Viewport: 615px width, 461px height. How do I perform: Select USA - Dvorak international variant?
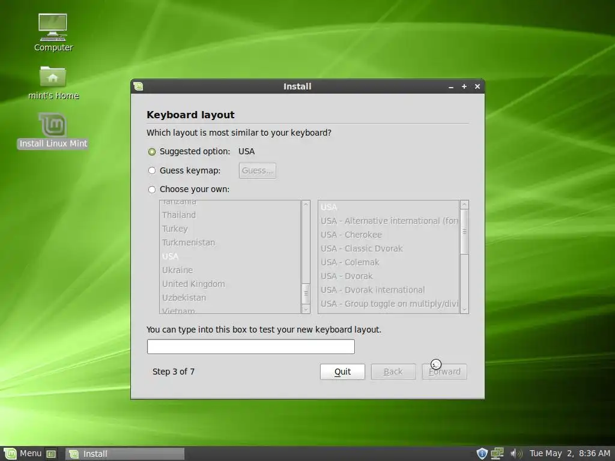click(x=389, y=290)
